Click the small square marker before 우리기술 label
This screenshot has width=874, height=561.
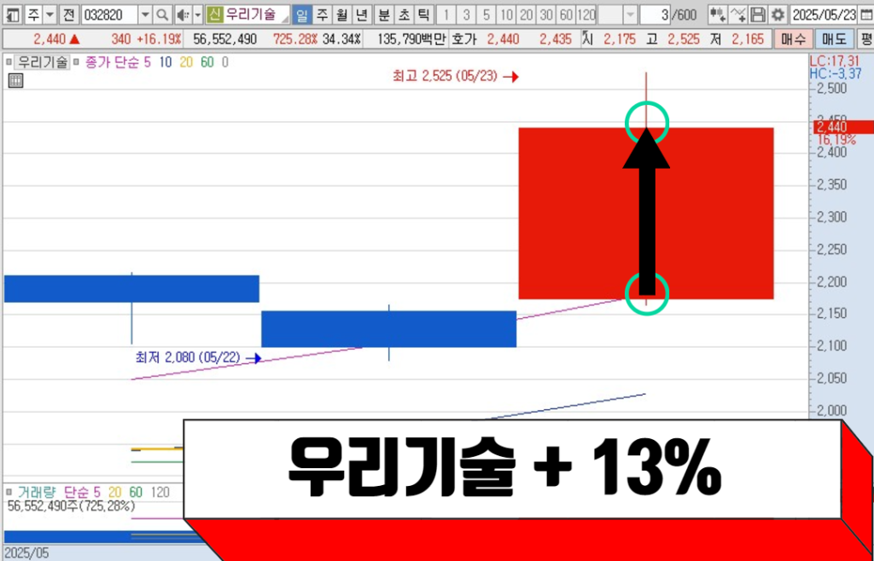click(9, 61)
